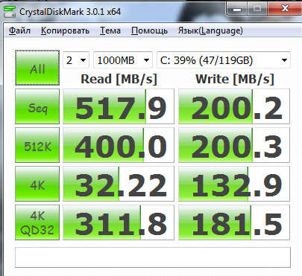Start the 4K benchmark test
302x276 pixels.
click(x=37, y=184)
